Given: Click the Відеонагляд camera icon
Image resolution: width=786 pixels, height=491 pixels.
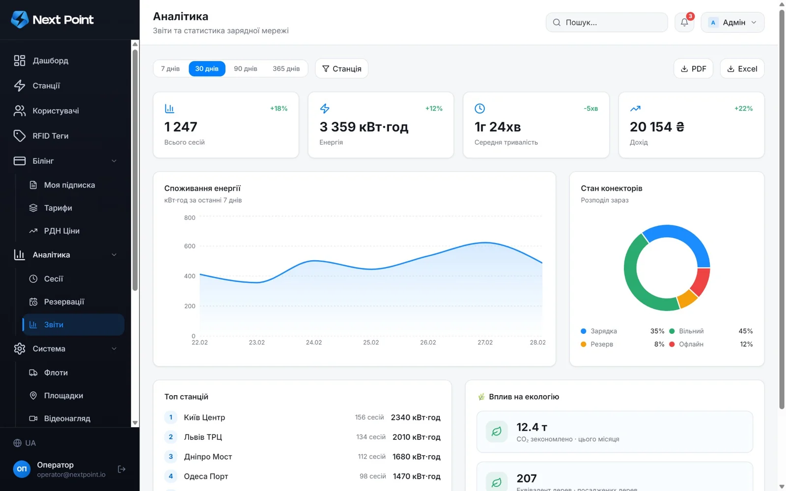Looking at the screenshot, I should (33, 418).
